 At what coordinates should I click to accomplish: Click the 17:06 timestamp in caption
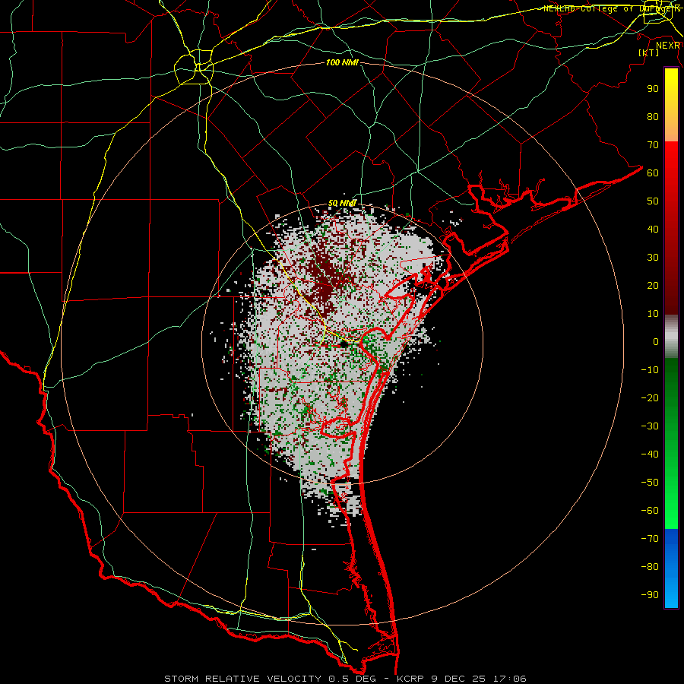point(509,679)
